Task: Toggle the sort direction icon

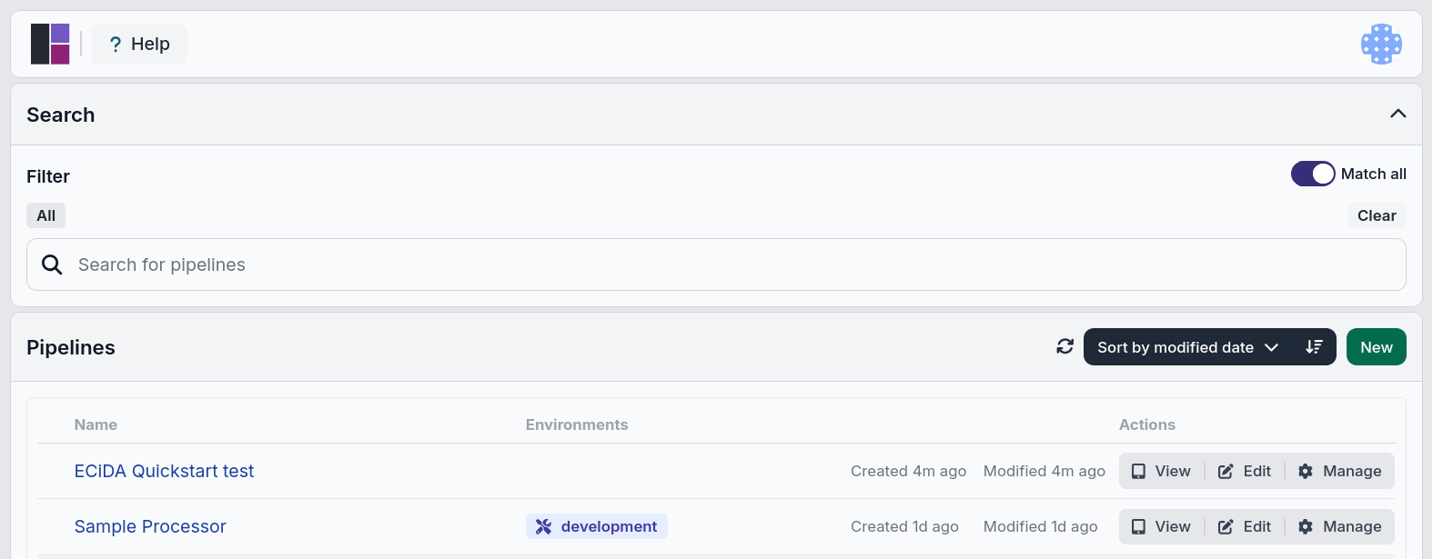Action: tap(1314, 347)
